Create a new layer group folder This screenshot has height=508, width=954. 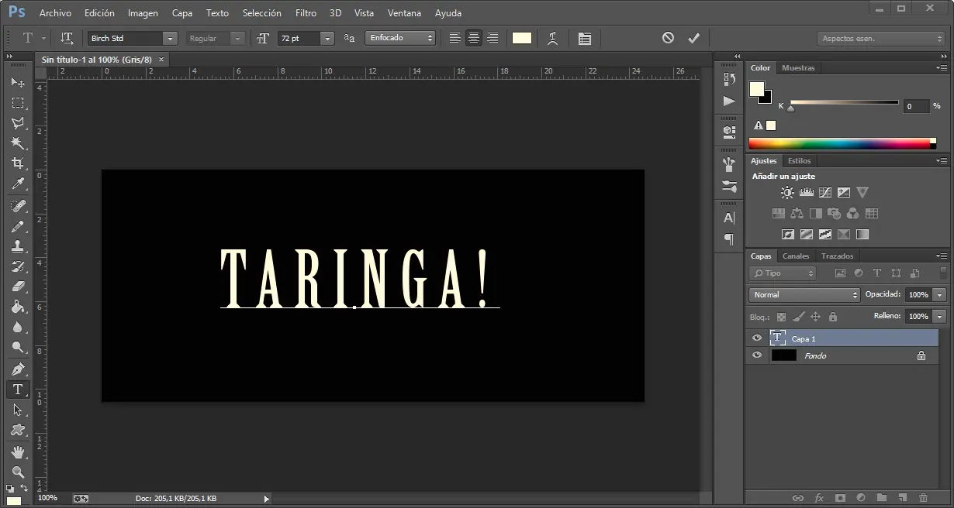click(x=881, y=497)
